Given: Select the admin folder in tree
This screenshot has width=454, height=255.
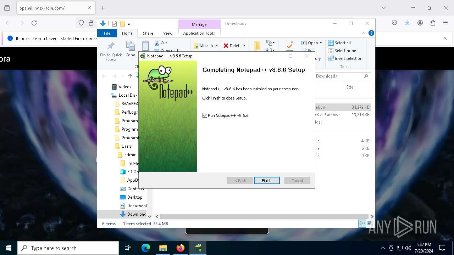Looking at the screenshot, I should pyautogui.click(x=127, y=155).
